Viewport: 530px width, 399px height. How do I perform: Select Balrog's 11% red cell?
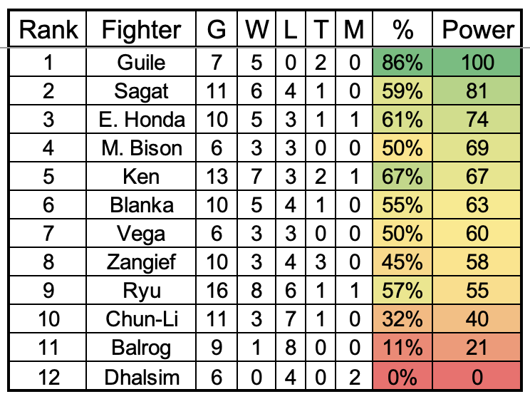pyautogui.click(x=402, y=347)
